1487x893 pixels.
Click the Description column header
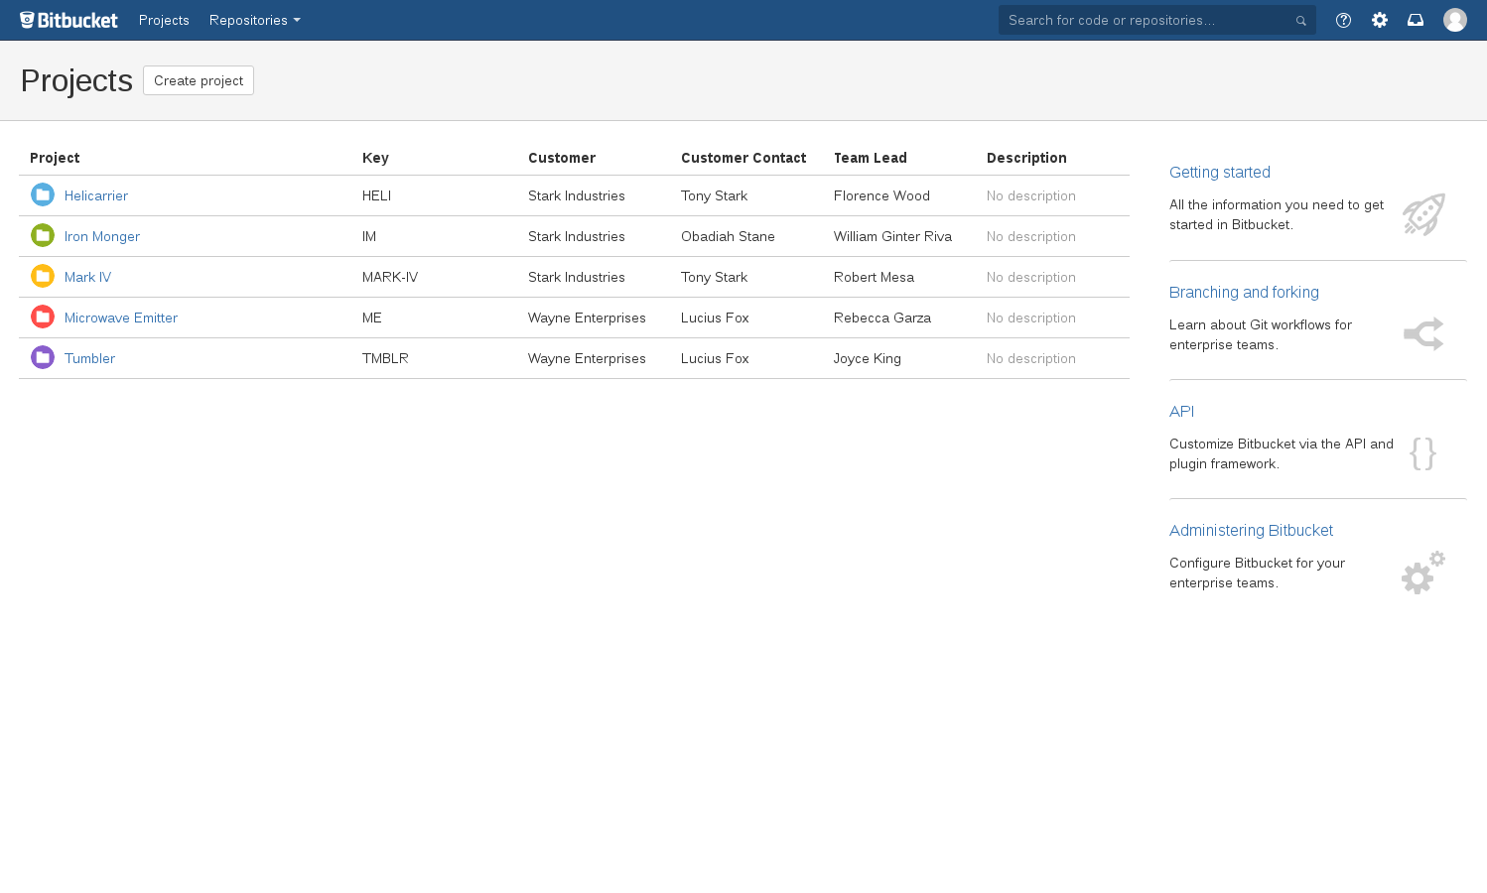1026,158
